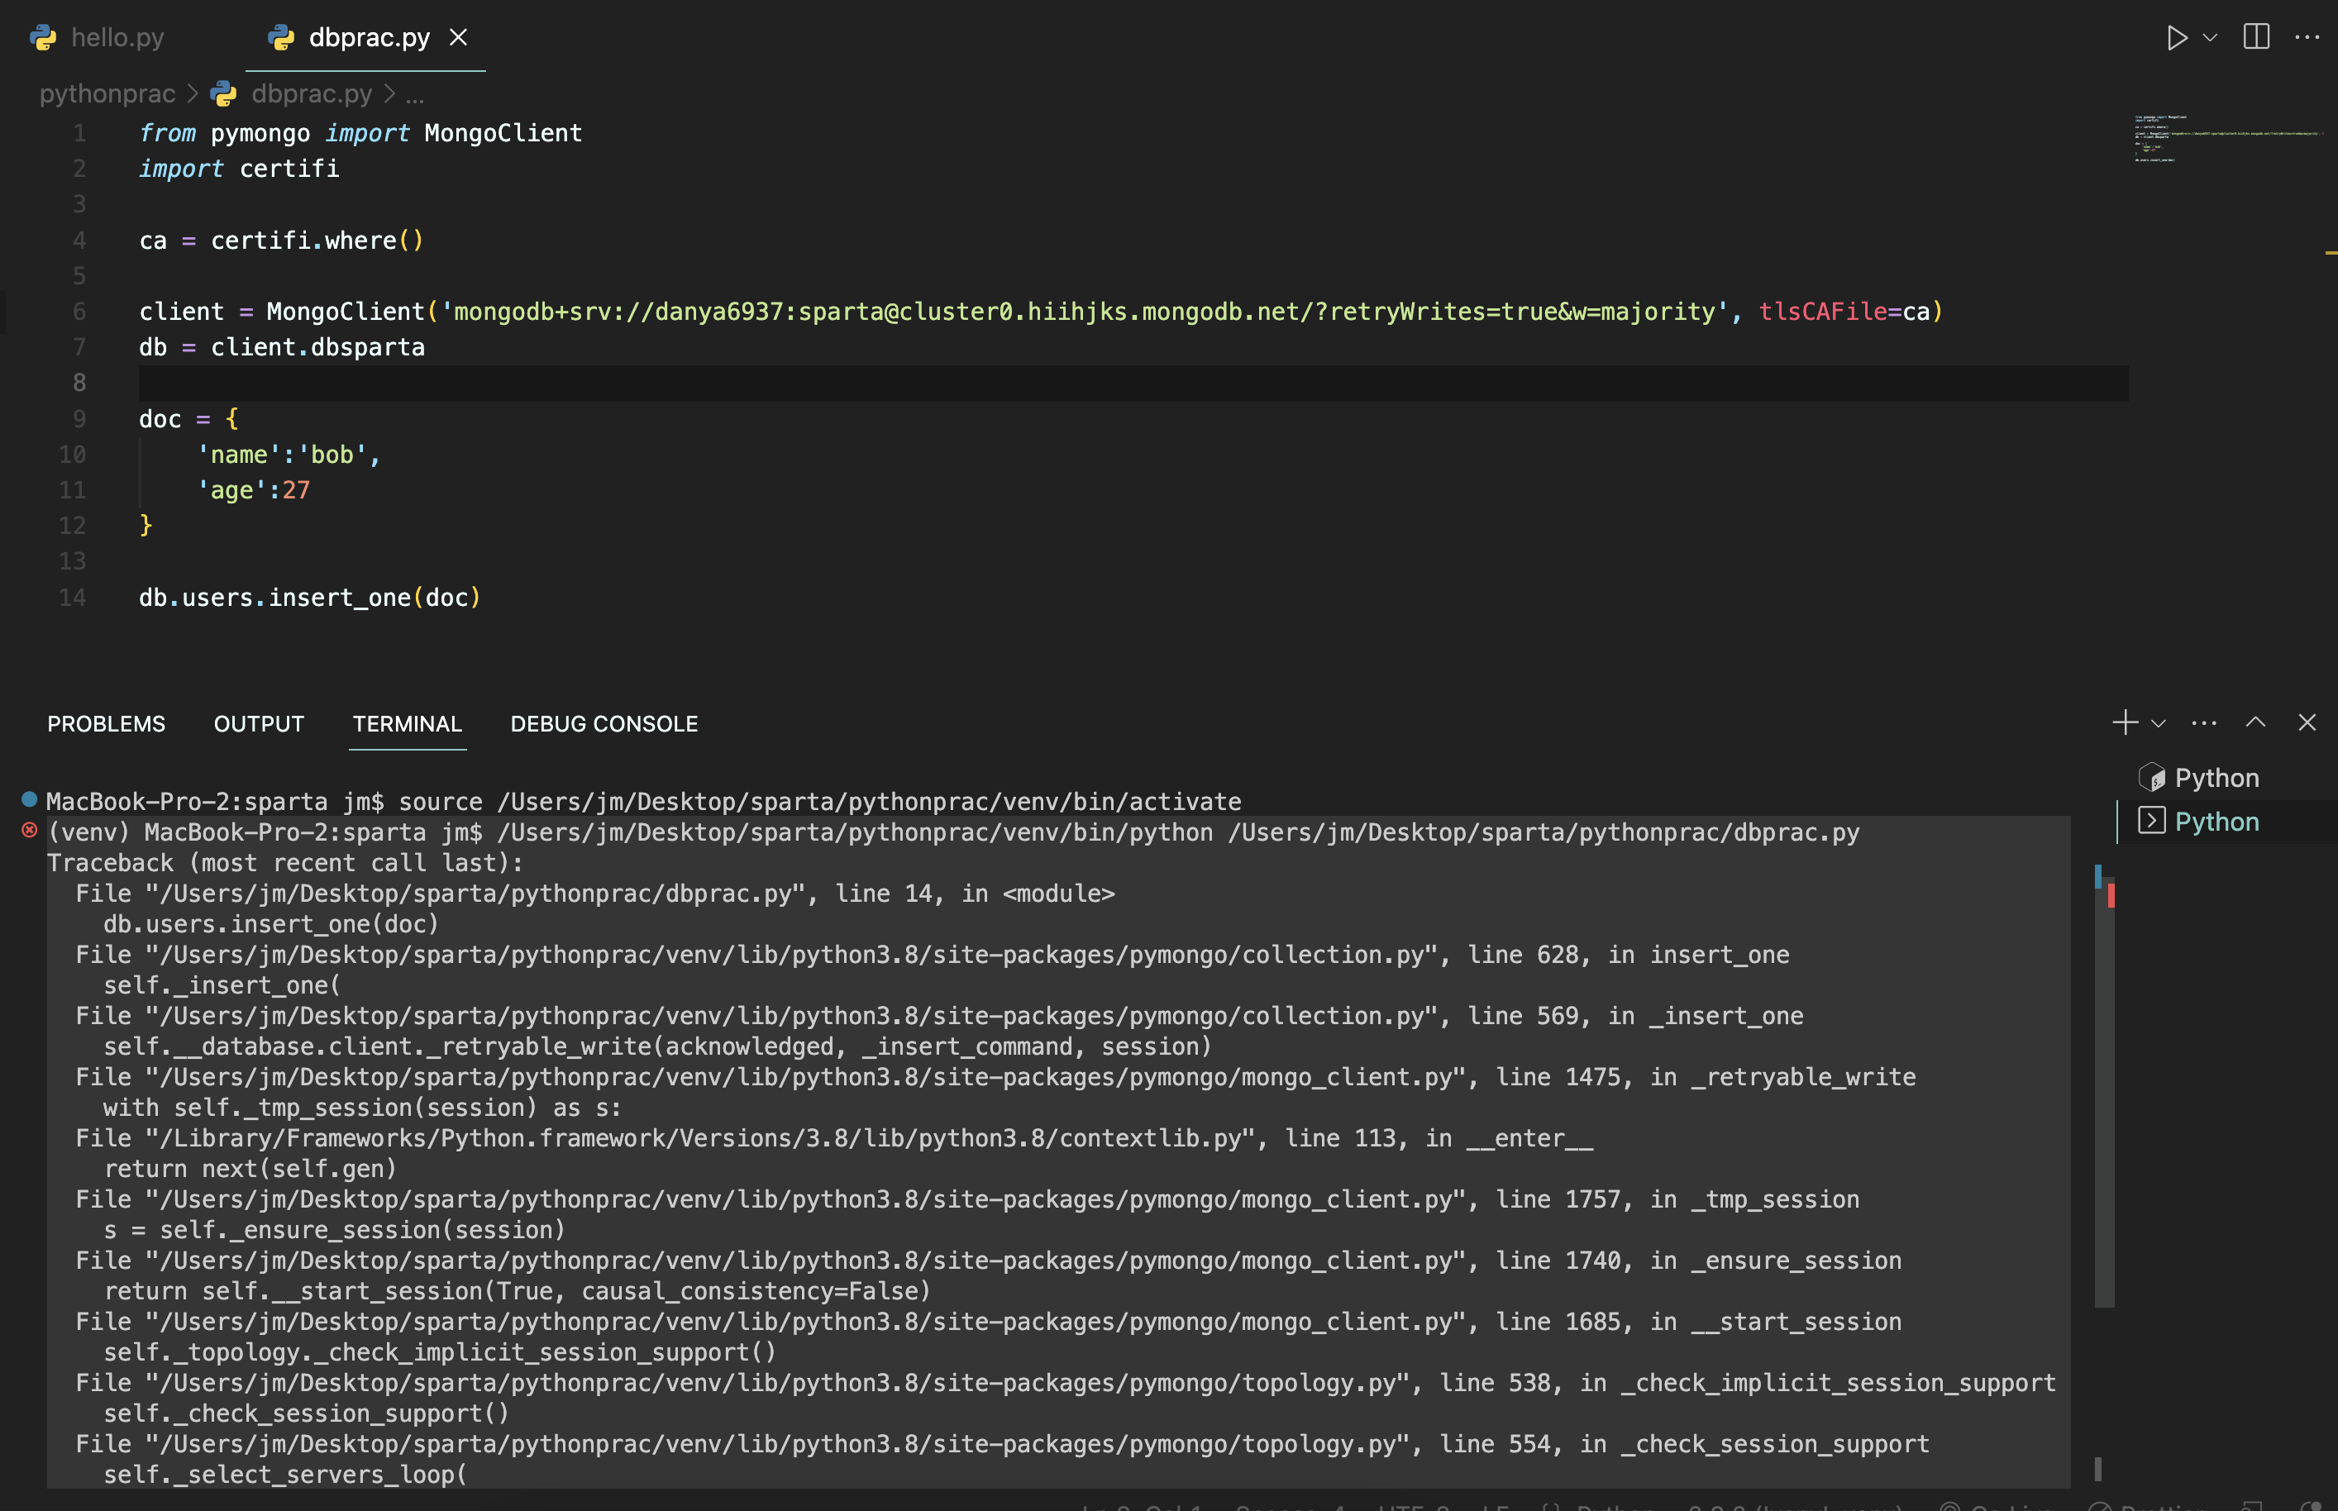Screen dimensions: 2338x1511
Task: Click the code minimap preview
Action: [x=2227, y=137]
